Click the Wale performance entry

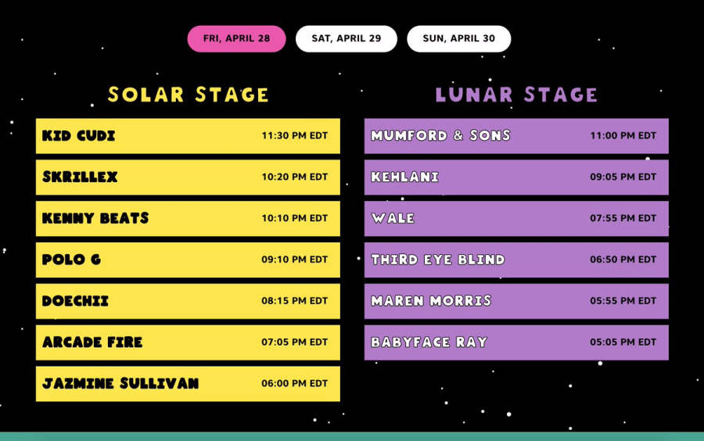[x=516, y=218]
